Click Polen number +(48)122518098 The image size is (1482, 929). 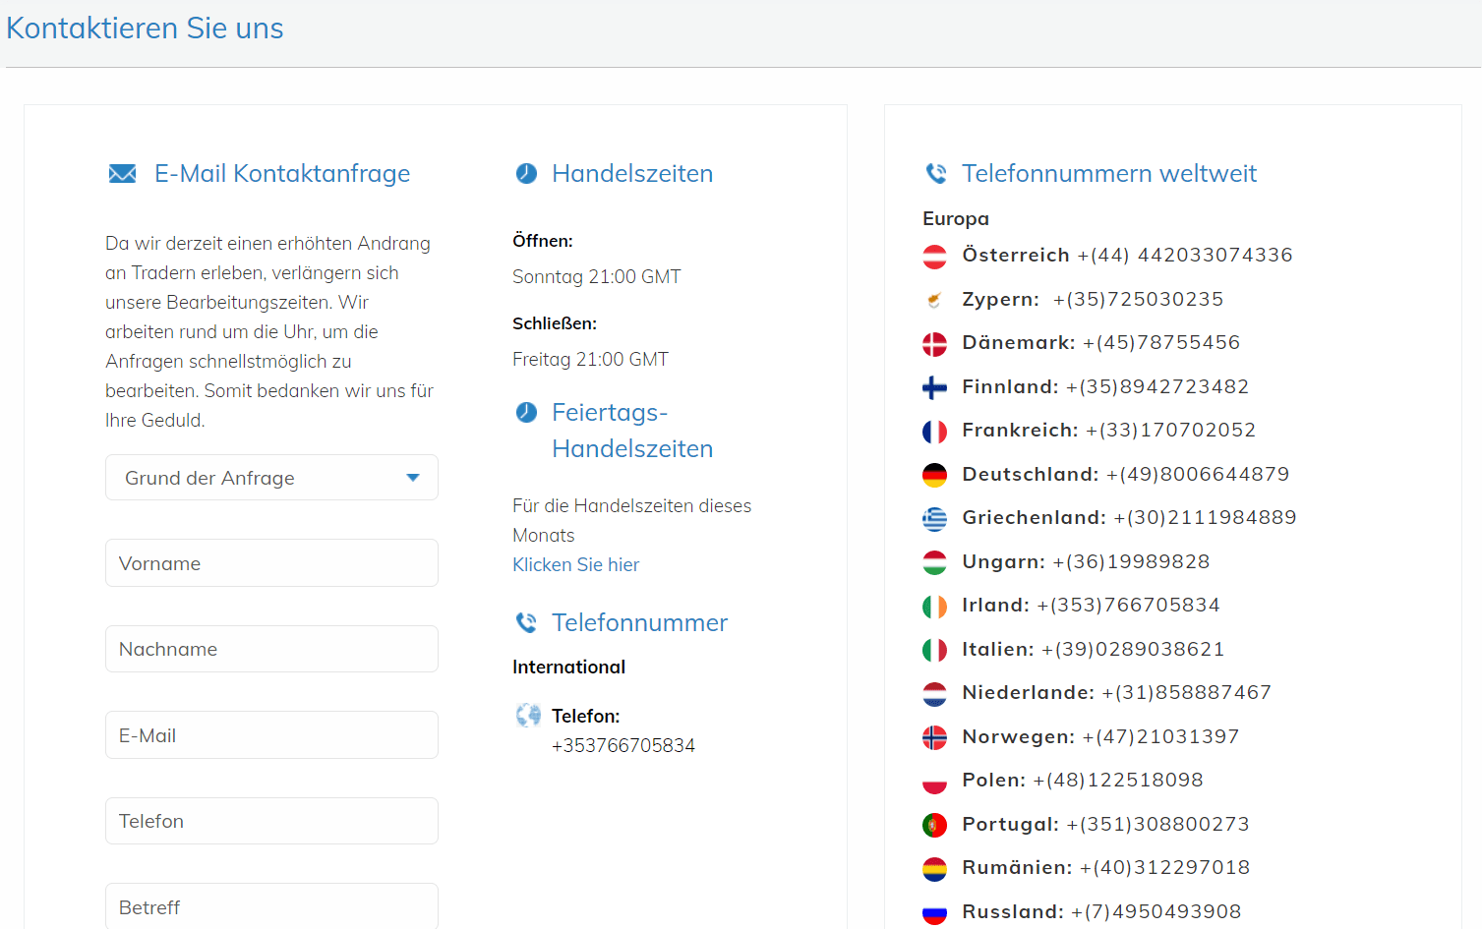click(1118, 780)
